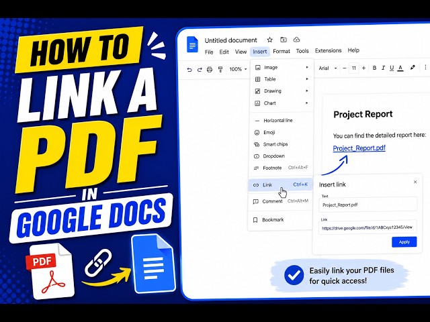This screenshot has height=322, width=430.
Task: Open the File menu
Action: pyautogui.click(x=209, y=52)
